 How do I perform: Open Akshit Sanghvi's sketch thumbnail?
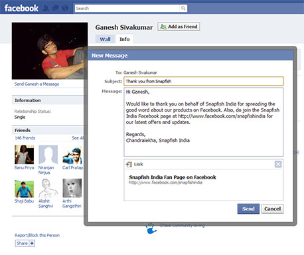[x=48, y=188]
